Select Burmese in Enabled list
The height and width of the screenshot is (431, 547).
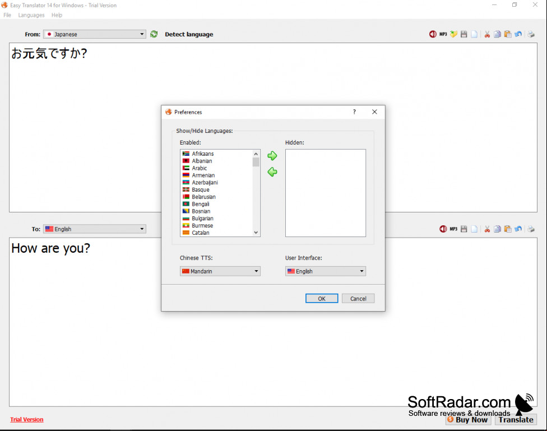tap(216, 225)
